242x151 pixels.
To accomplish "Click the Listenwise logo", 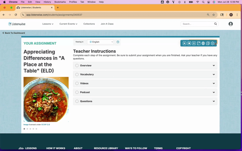I will (17, 24).
